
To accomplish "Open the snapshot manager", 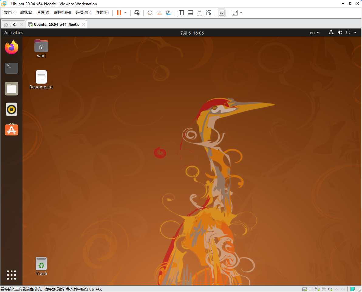I will 168,13.
